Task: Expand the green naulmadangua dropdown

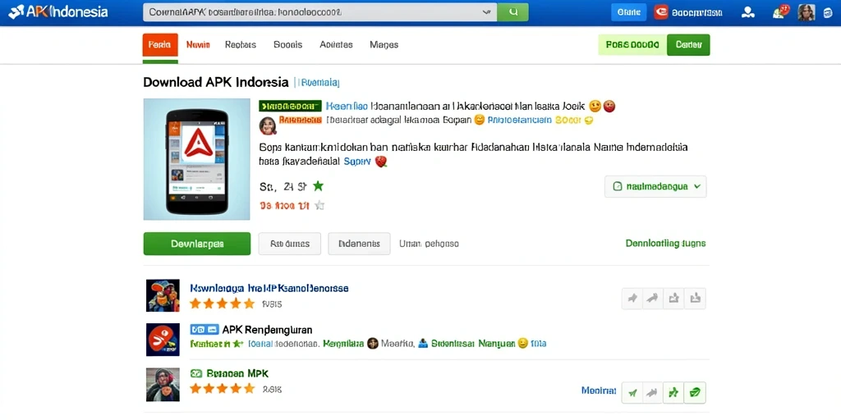Action: pyautogui.click(x=655, y=186)
